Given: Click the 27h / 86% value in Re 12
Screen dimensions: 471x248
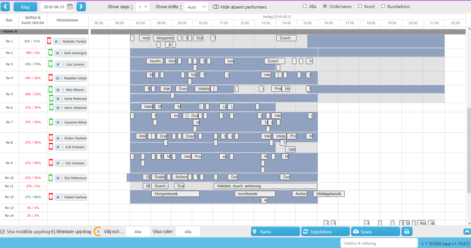Looking at the screenshot, I should tap(33, 197).
